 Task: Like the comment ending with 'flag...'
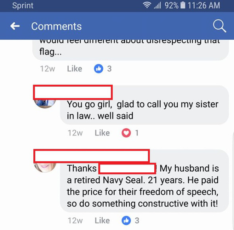tap(75, 69)
